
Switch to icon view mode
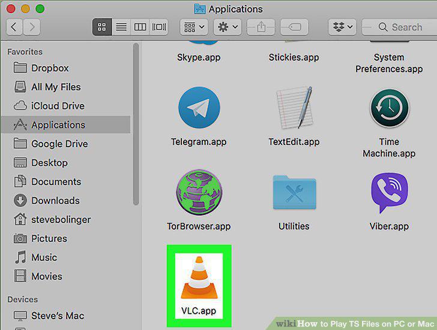pyautogui.click(x=102, y=27)
